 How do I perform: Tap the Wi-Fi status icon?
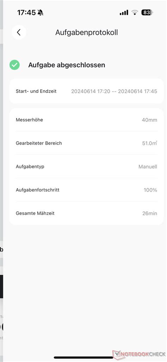tap(135, 12)
